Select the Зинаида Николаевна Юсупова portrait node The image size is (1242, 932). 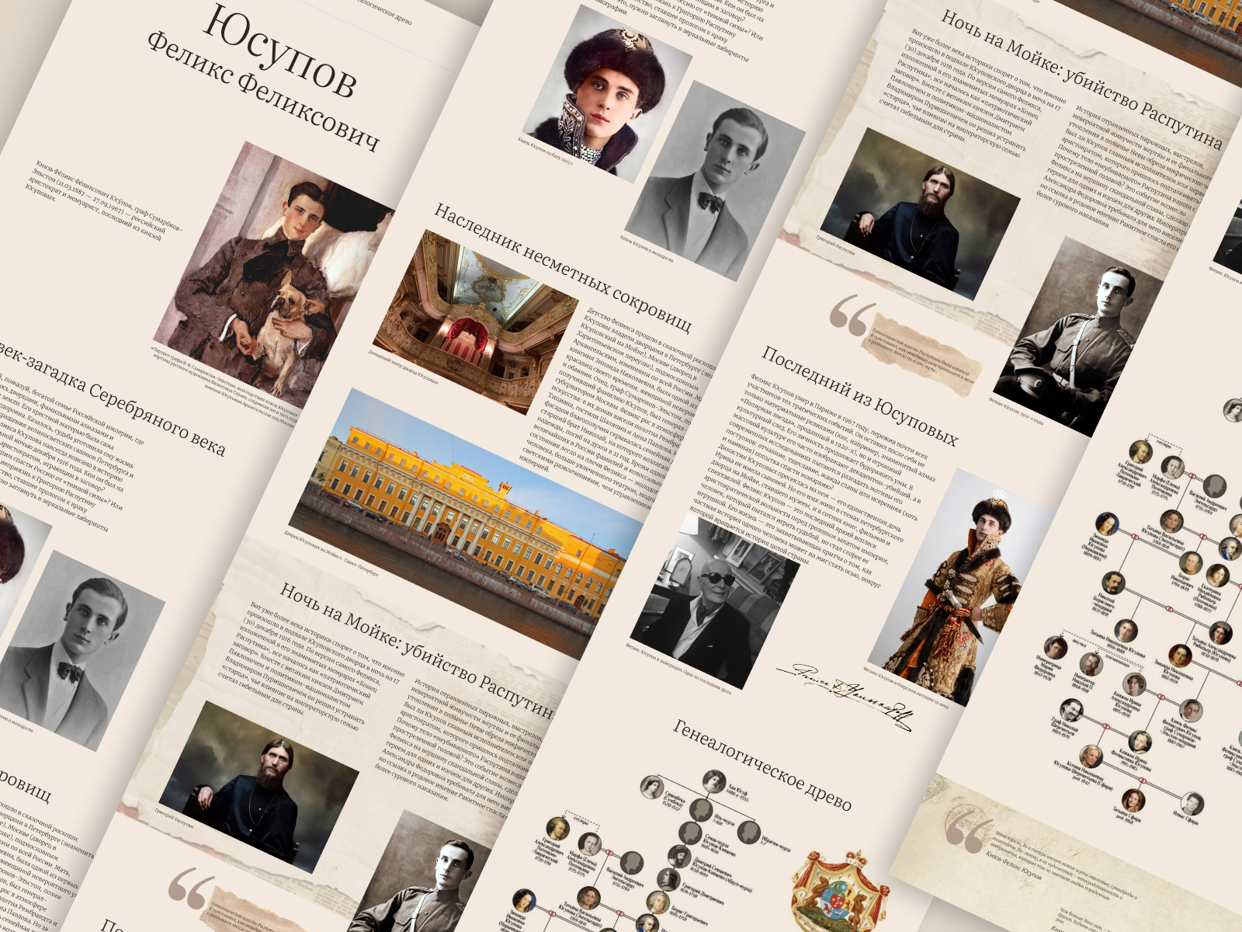point(1180,655)
